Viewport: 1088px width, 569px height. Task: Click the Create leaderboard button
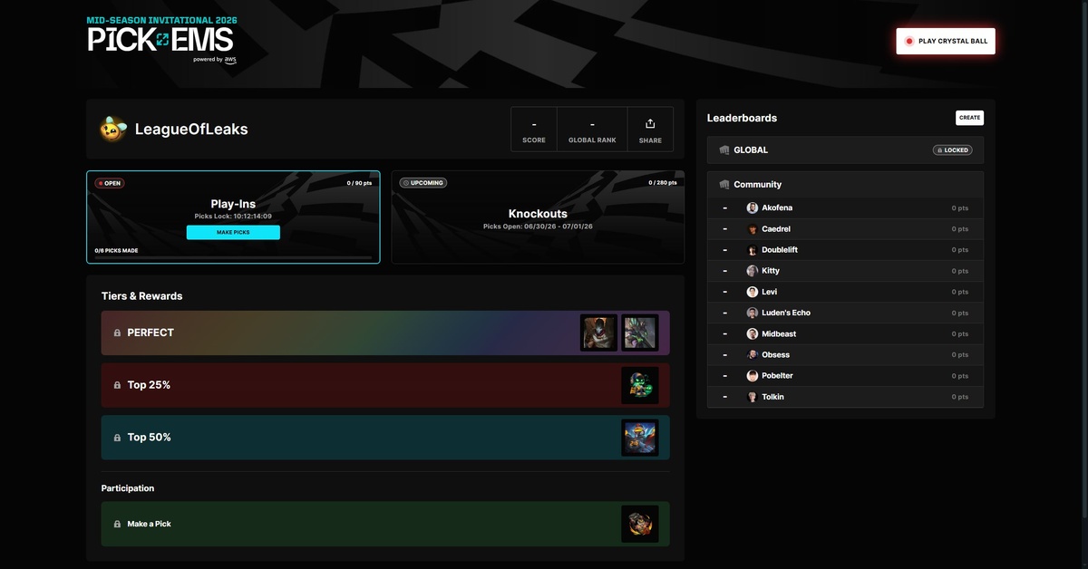pos(969,118)
